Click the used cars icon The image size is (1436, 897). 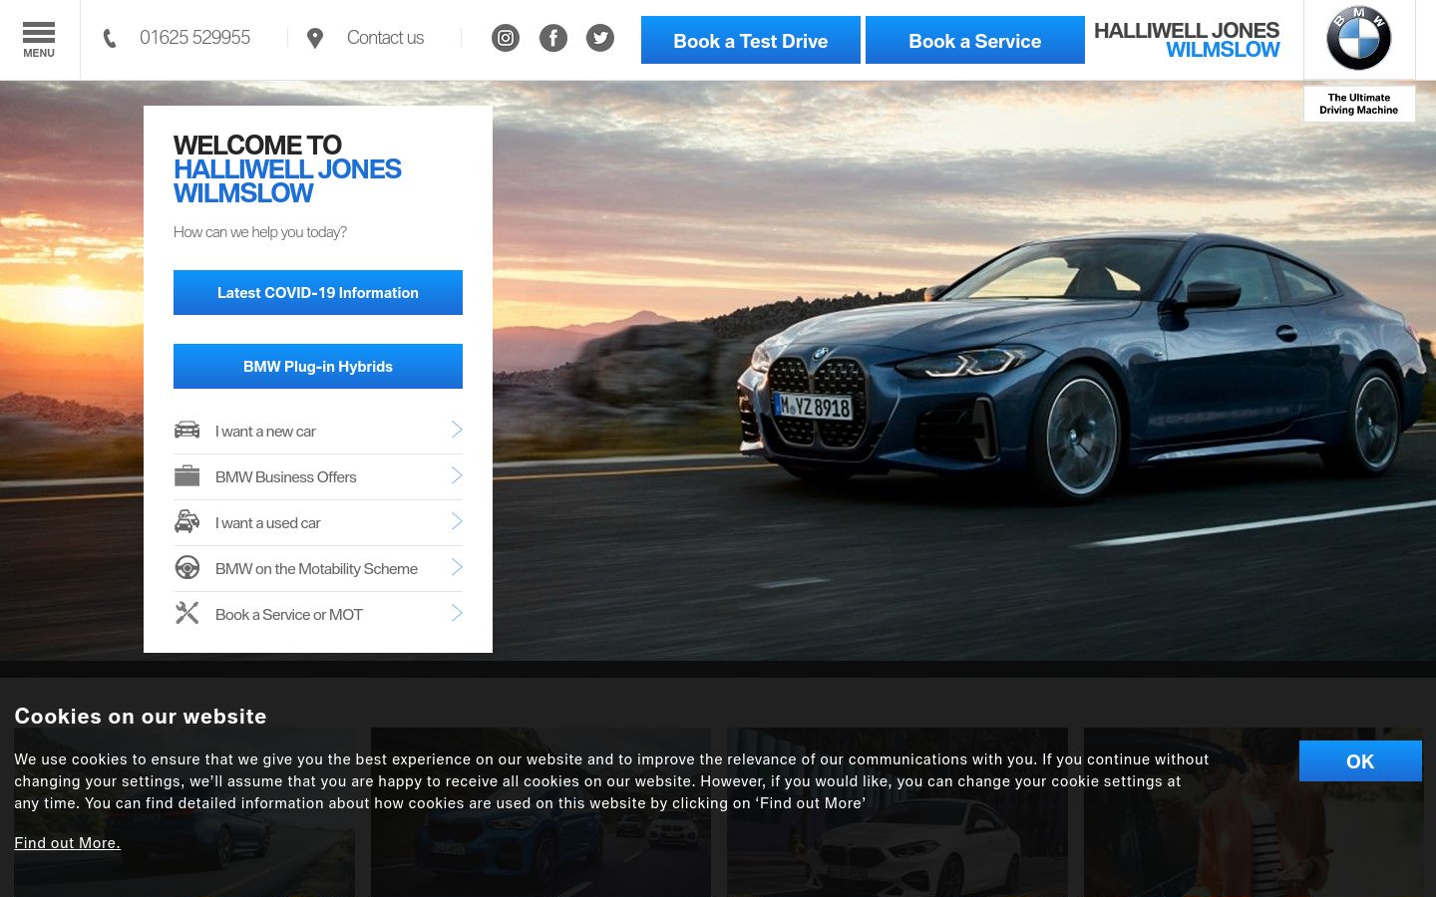click(186, 521)
